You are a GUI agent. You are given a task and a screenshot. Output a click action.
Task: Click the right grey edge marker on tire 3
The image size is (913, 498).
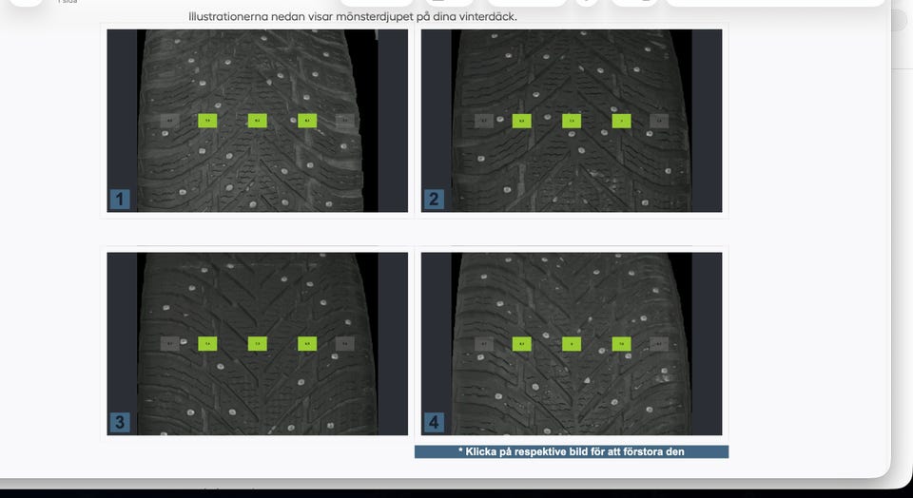coord(344,344)
